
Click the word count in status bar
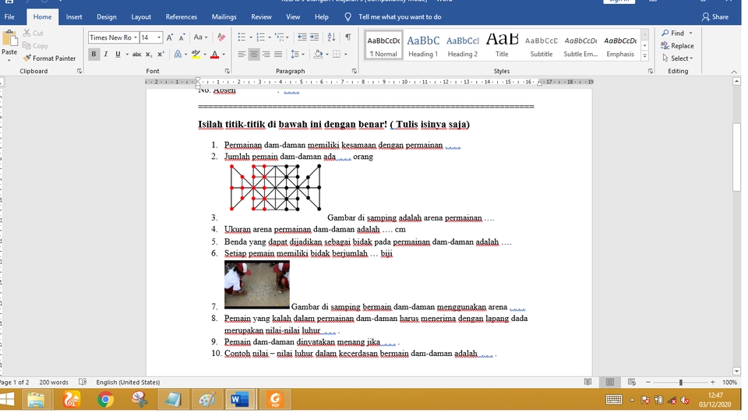click(x=54, y=383)
